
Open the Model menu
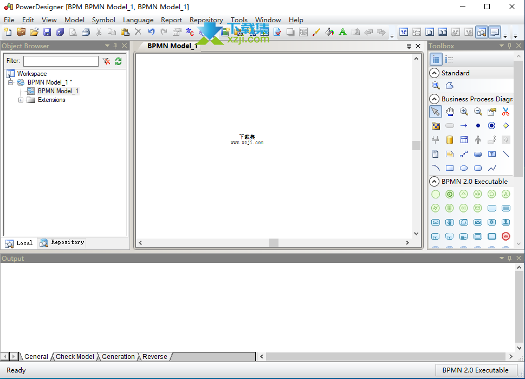click(x=74, y=20)
